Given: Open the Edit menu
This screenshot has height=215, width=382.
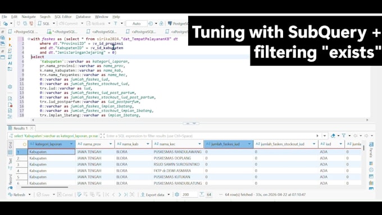Looking at the screenshot, I should tap(14, 16).
